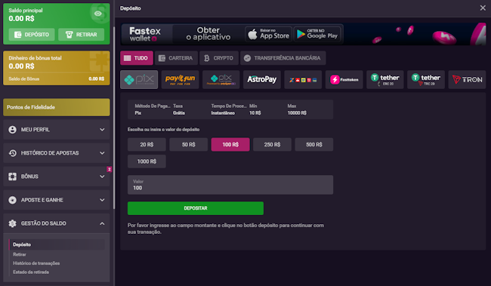Click the GESTÃO DO SALDO gear icon

coord(13,223)
